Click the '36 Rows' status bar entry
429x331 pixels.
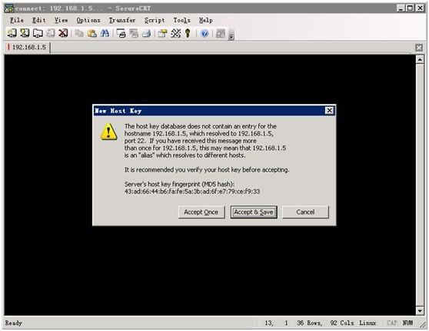click(x=309, y=323)
